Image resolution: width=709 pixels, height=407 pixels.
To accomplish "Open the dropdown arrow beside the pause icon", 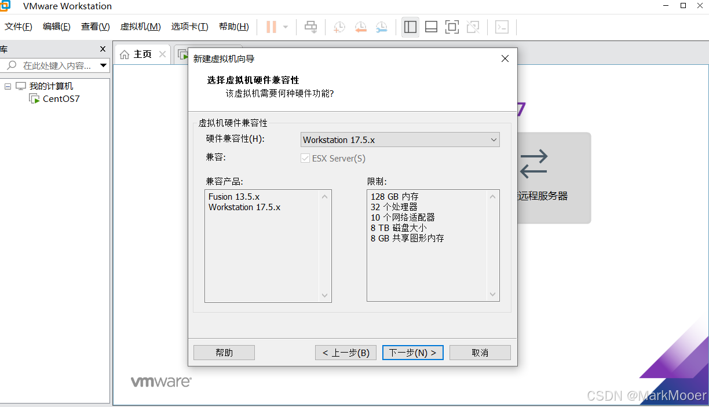I will (x=286, y=27).
